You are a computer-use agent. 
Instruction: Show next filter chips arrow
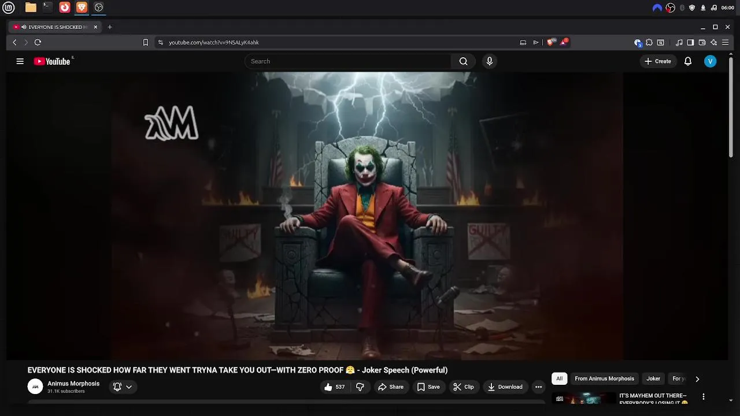click(x=697, y=379)
